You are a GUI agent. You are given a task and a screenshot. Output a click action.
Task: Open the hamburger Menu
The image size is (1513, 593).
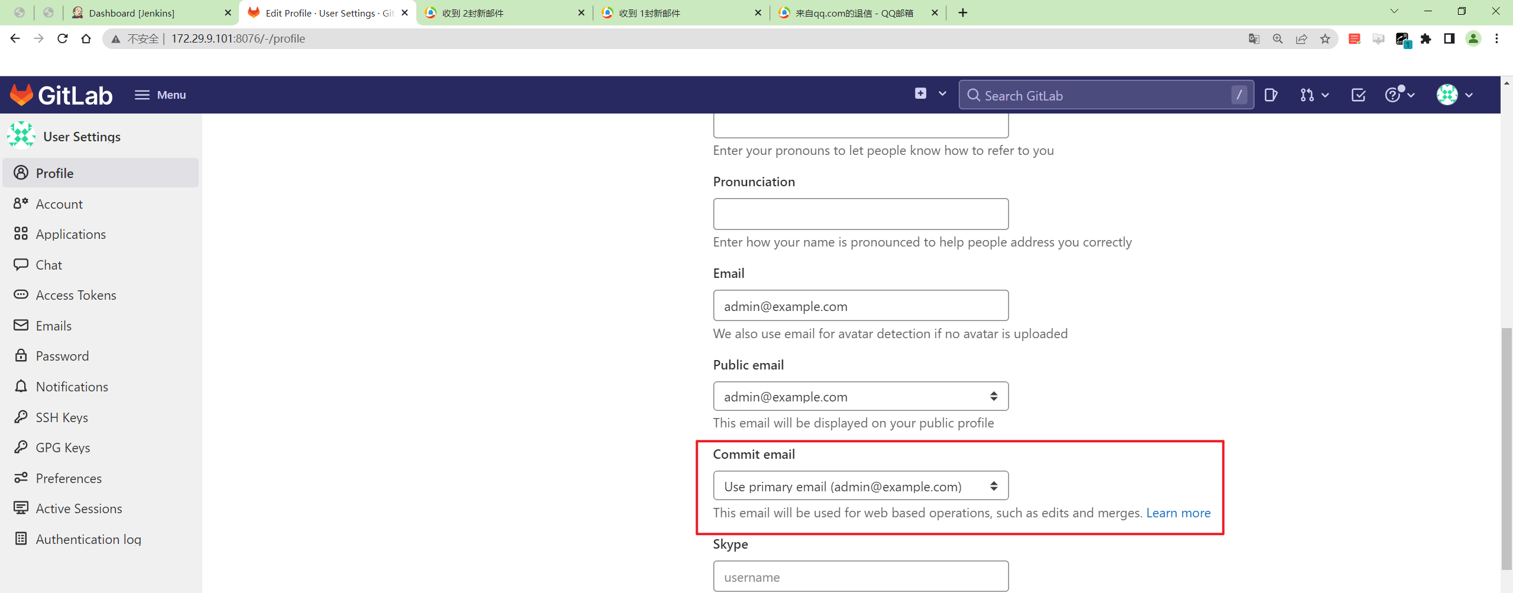(160, 95)
